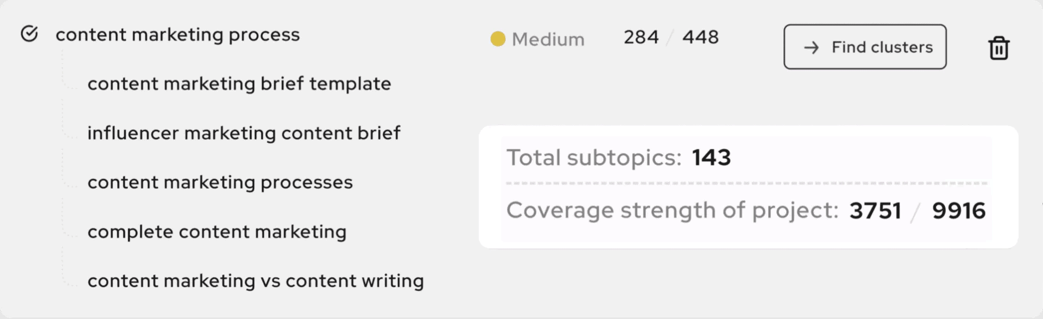
Task: Click the yellow Medium difficulty dot
Action: tap(498, 39)
